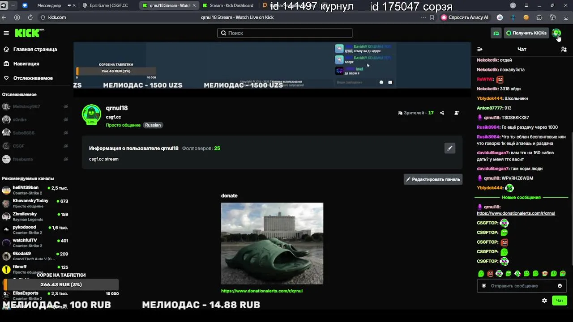
Task: Click Редактировать панель button
Action: (433, 179)
